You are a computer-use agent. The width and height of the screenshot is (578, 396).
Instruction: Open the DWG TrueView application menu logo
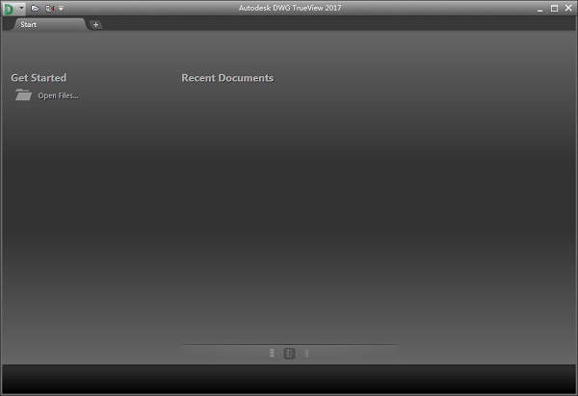point(9,8)
